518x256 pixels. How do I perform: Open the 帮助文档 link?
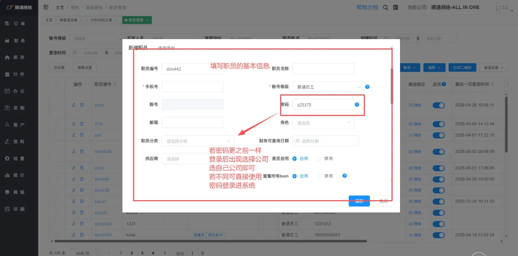point(367,8)
